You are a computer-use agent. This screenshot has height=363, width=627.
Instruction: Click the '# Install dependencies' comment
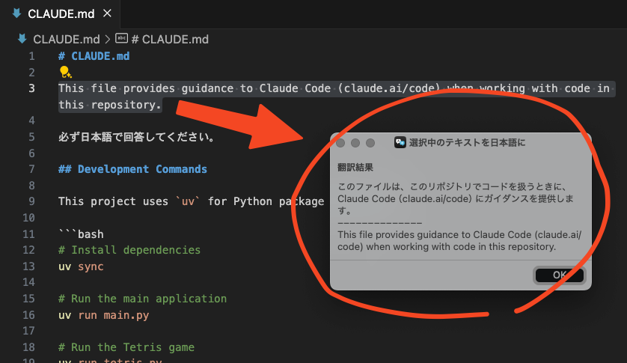pos(129,250)
